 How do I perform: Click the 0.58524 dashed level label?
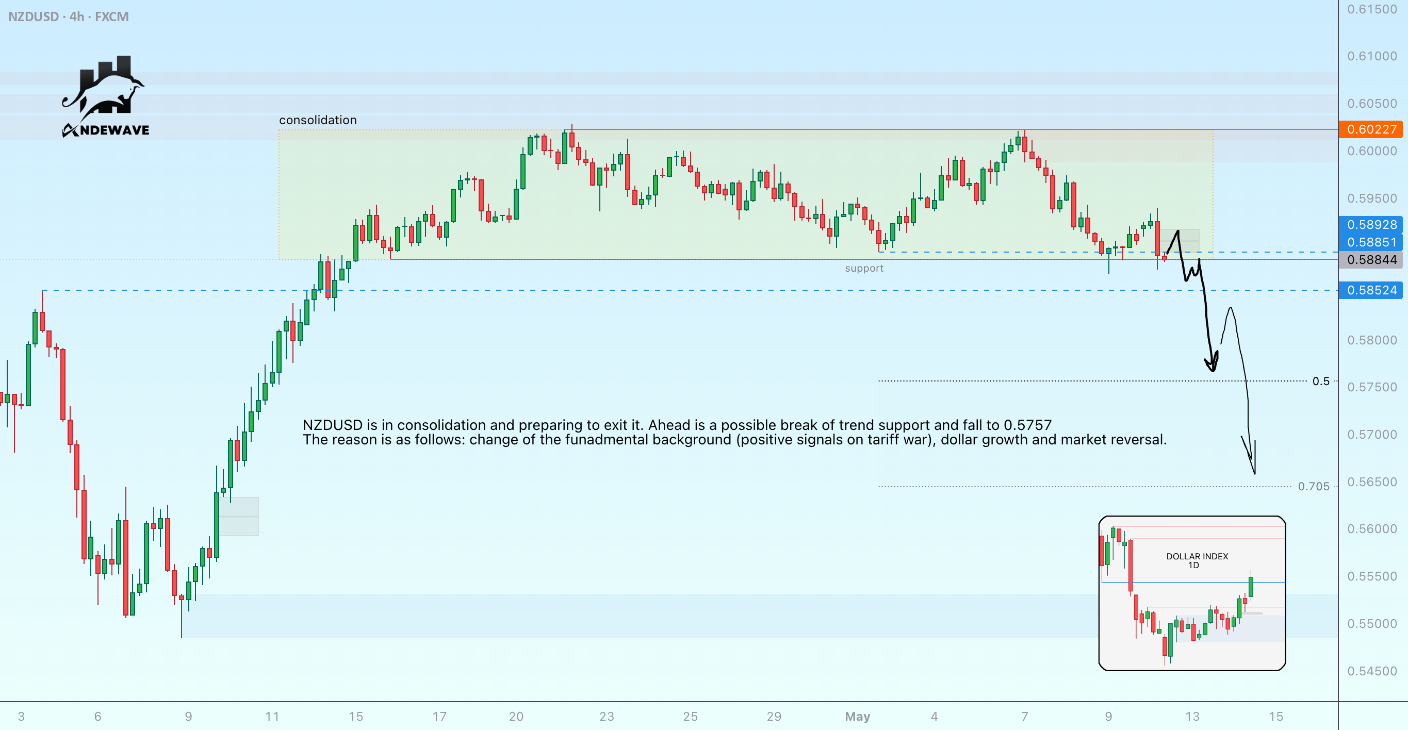pyautogui.click(x=1370, y=290)
